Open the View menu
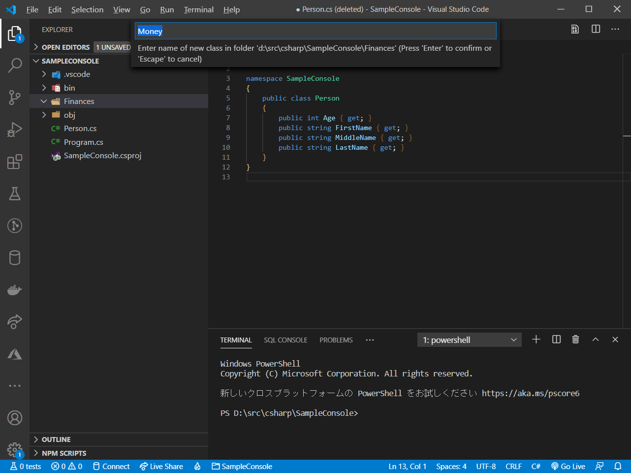This screenshot has height=473, width=631. (x=122, y=9)
